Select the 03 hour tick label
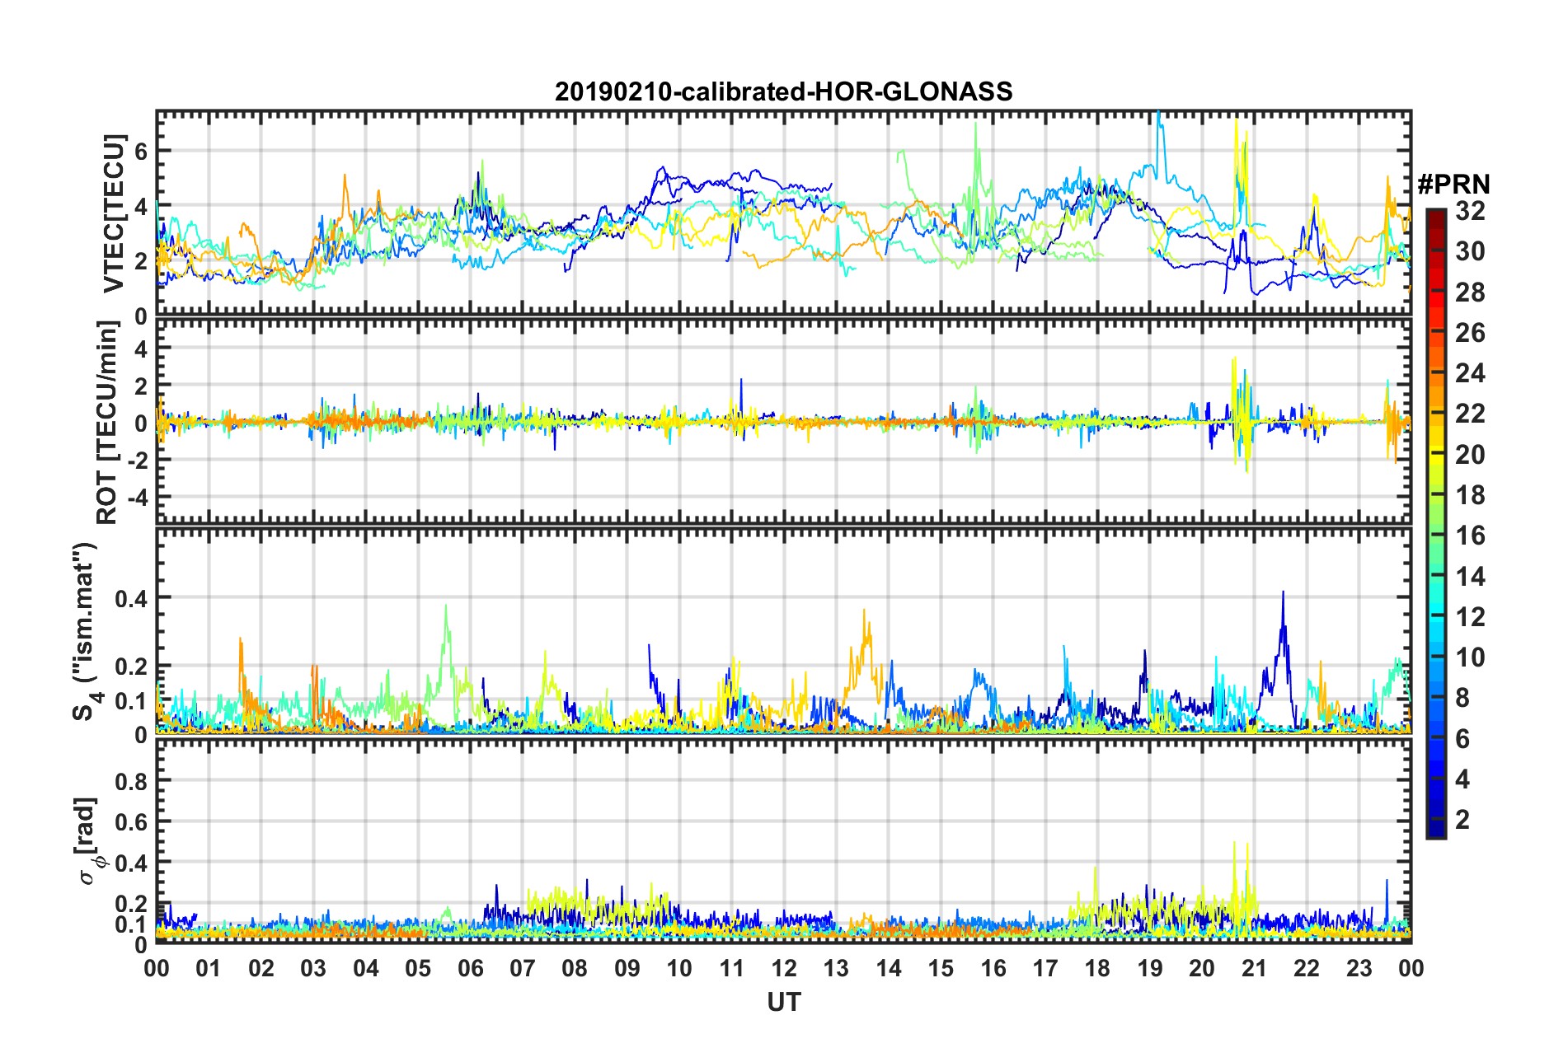Viewport: 1568px width, 1048px height. coord(313,968)
